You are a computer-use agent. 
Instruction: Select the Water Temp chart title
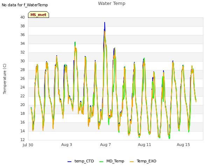click(x=112, y=3)
